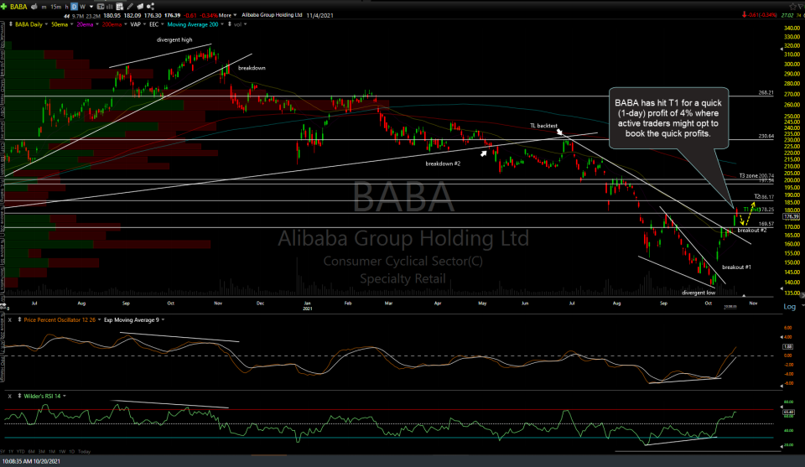Click the 176.39 current price tag
The height and width of the screenshot is (467, 805).
click(791, 216)
